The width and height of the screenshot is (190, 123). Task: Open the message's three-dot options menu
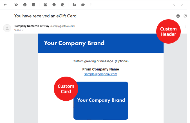point(185,26)
